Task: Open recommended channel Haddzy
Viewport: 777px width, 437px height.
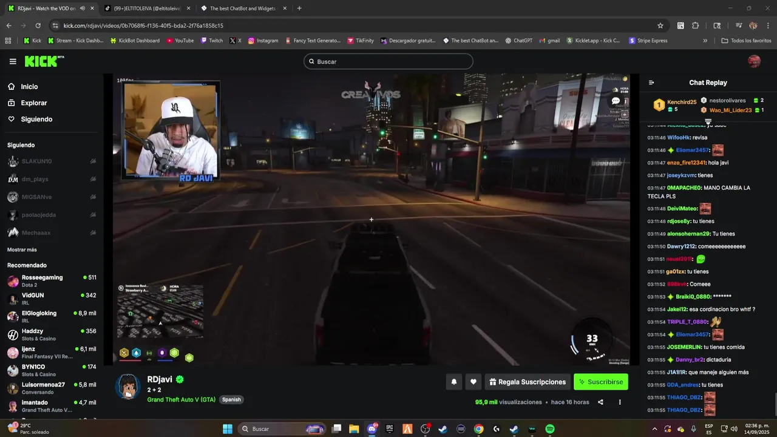Action: tap(52, 334)
